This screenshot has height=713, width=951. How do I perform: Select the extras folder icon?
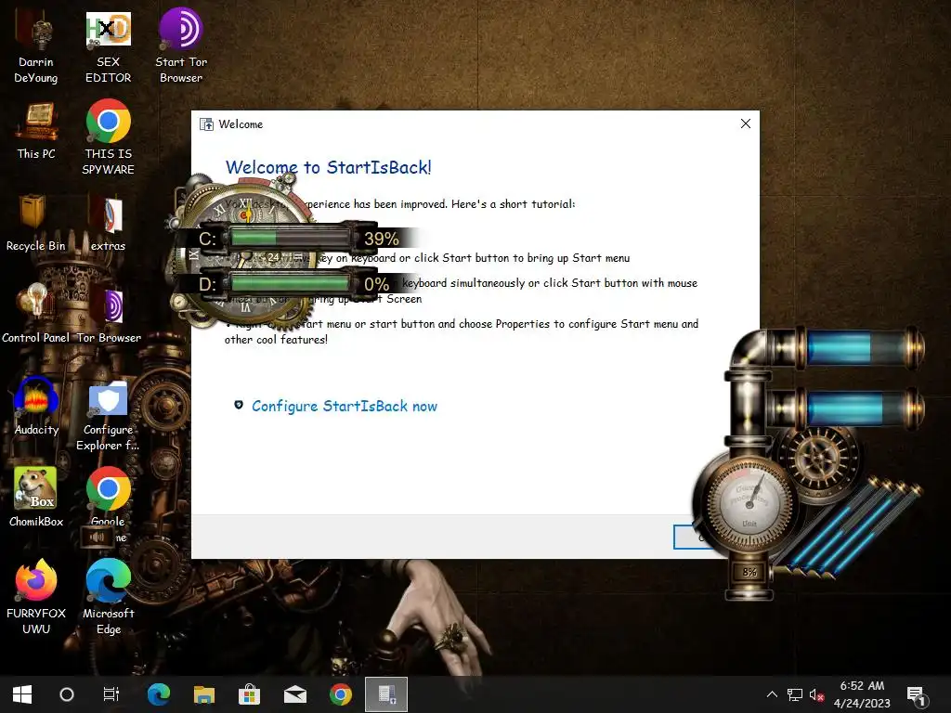pyautogui.click(x=108, y=223)
